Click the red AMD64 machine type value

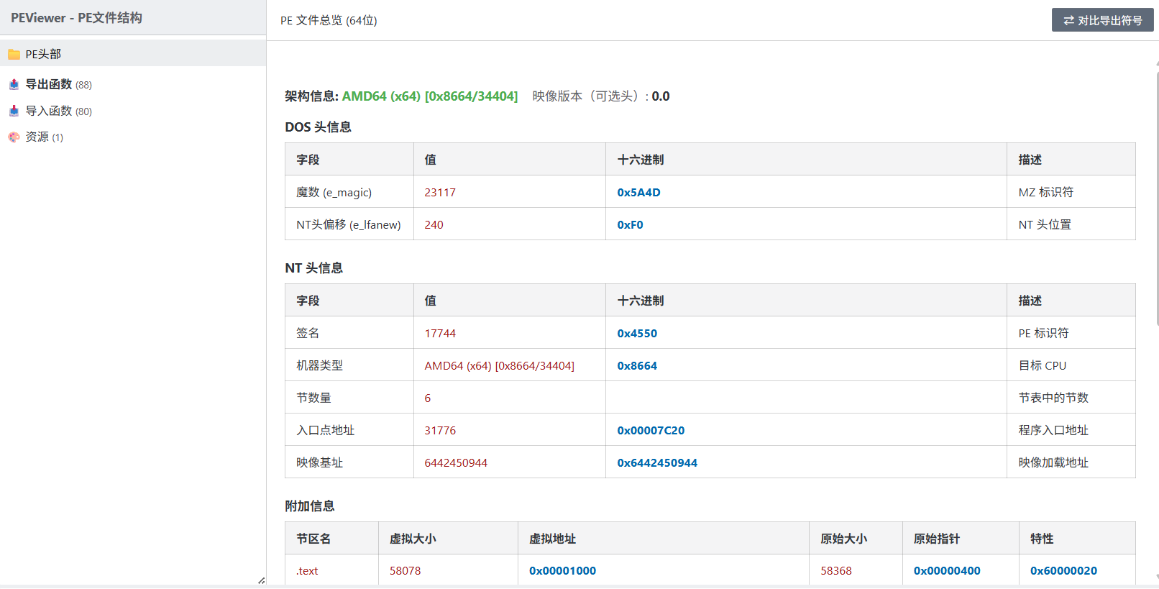point(499,365)
